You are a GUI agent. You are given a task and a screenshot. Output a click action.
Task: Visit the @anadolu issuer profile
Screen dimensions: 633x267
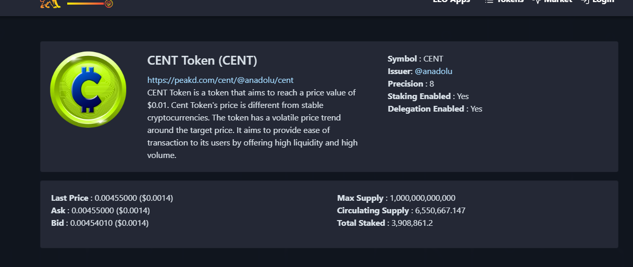point(430,71)
